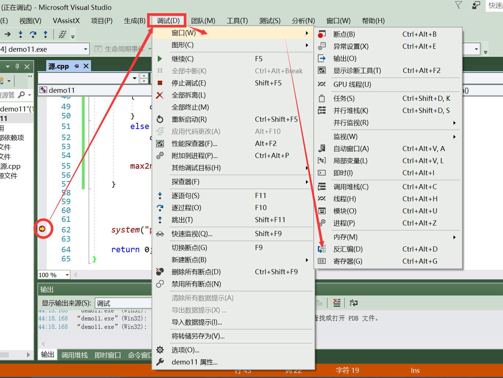
Task: Select 切换断点(G) menu entry
Action: pos(233,248)
